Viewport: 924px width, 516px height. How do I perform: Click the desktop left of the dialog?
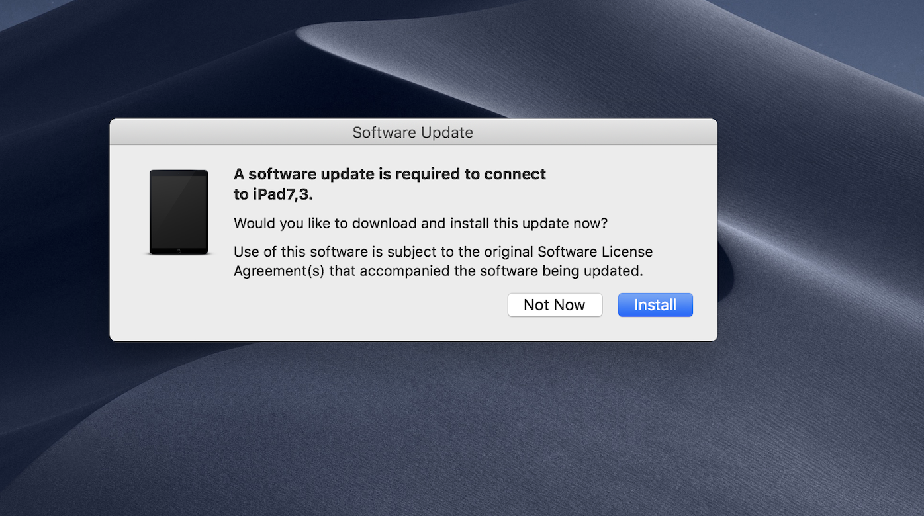point(54,232)
